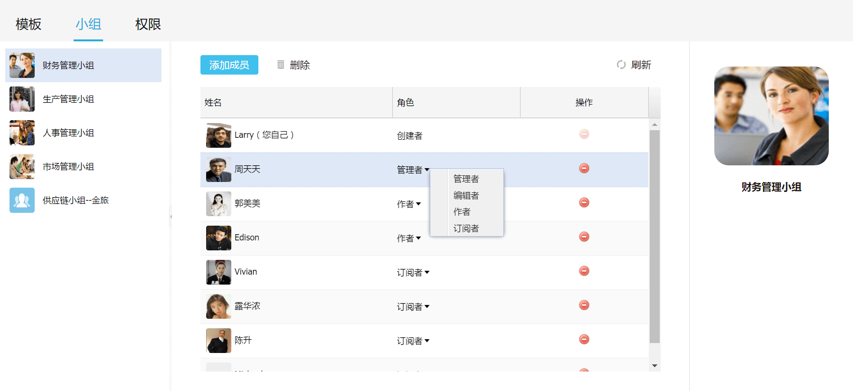The height and width of the screenshot is (391, 853).
Task: Click the 添加成员 button
Action: [x=229, y=65]
